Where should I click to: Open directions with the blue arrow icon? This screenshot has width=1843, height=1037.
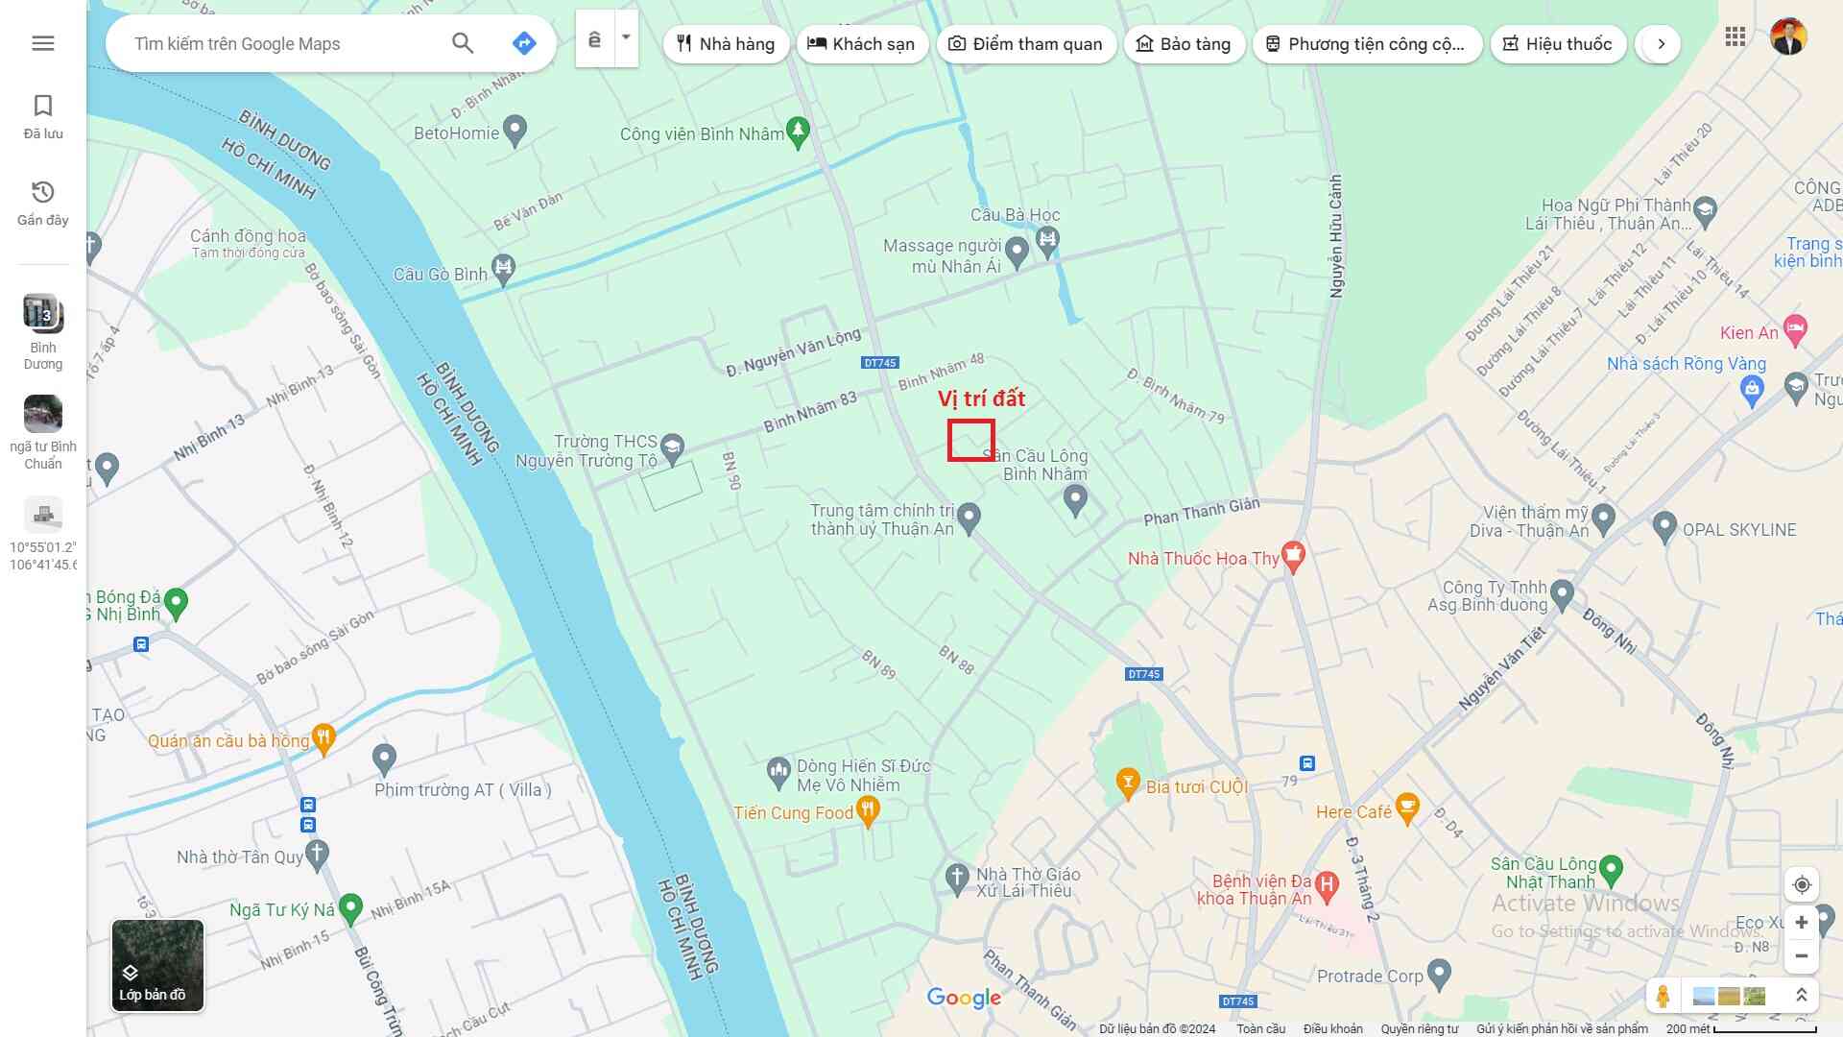[524, 43]
